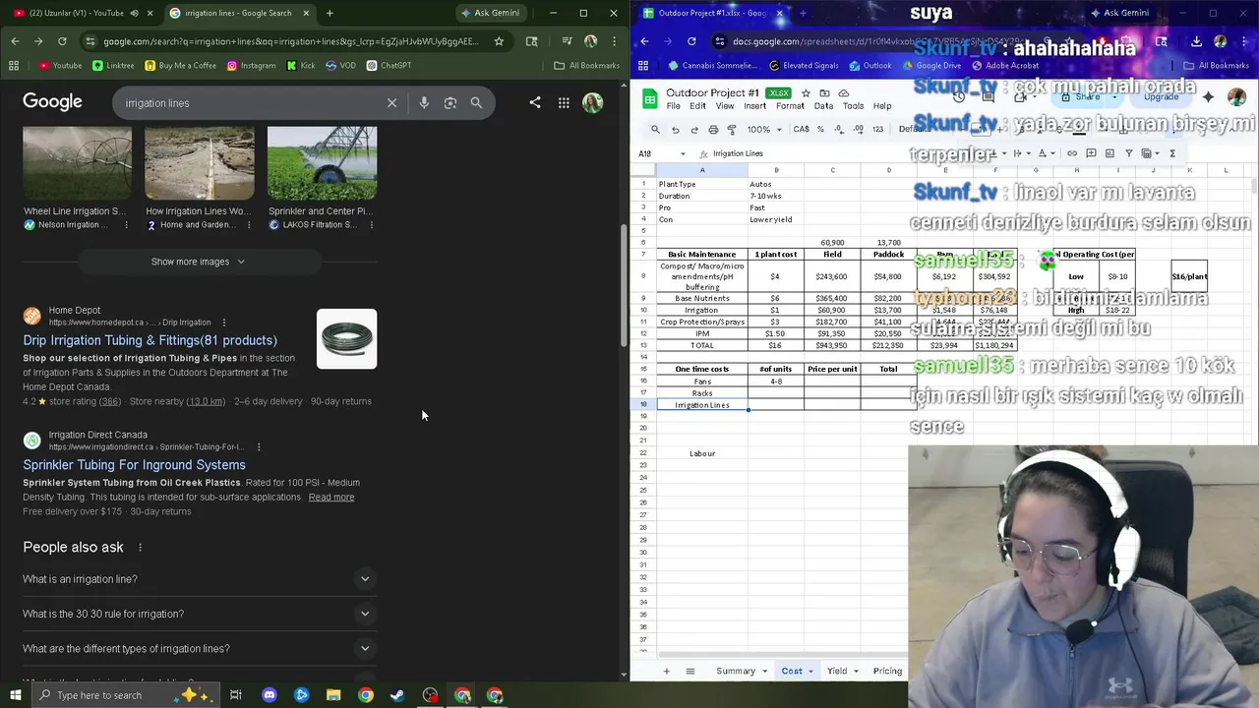Open Drip Irrigation Tubing & Fittings result
Viewport: 1259px width, 708px height.
pos(150,340)
